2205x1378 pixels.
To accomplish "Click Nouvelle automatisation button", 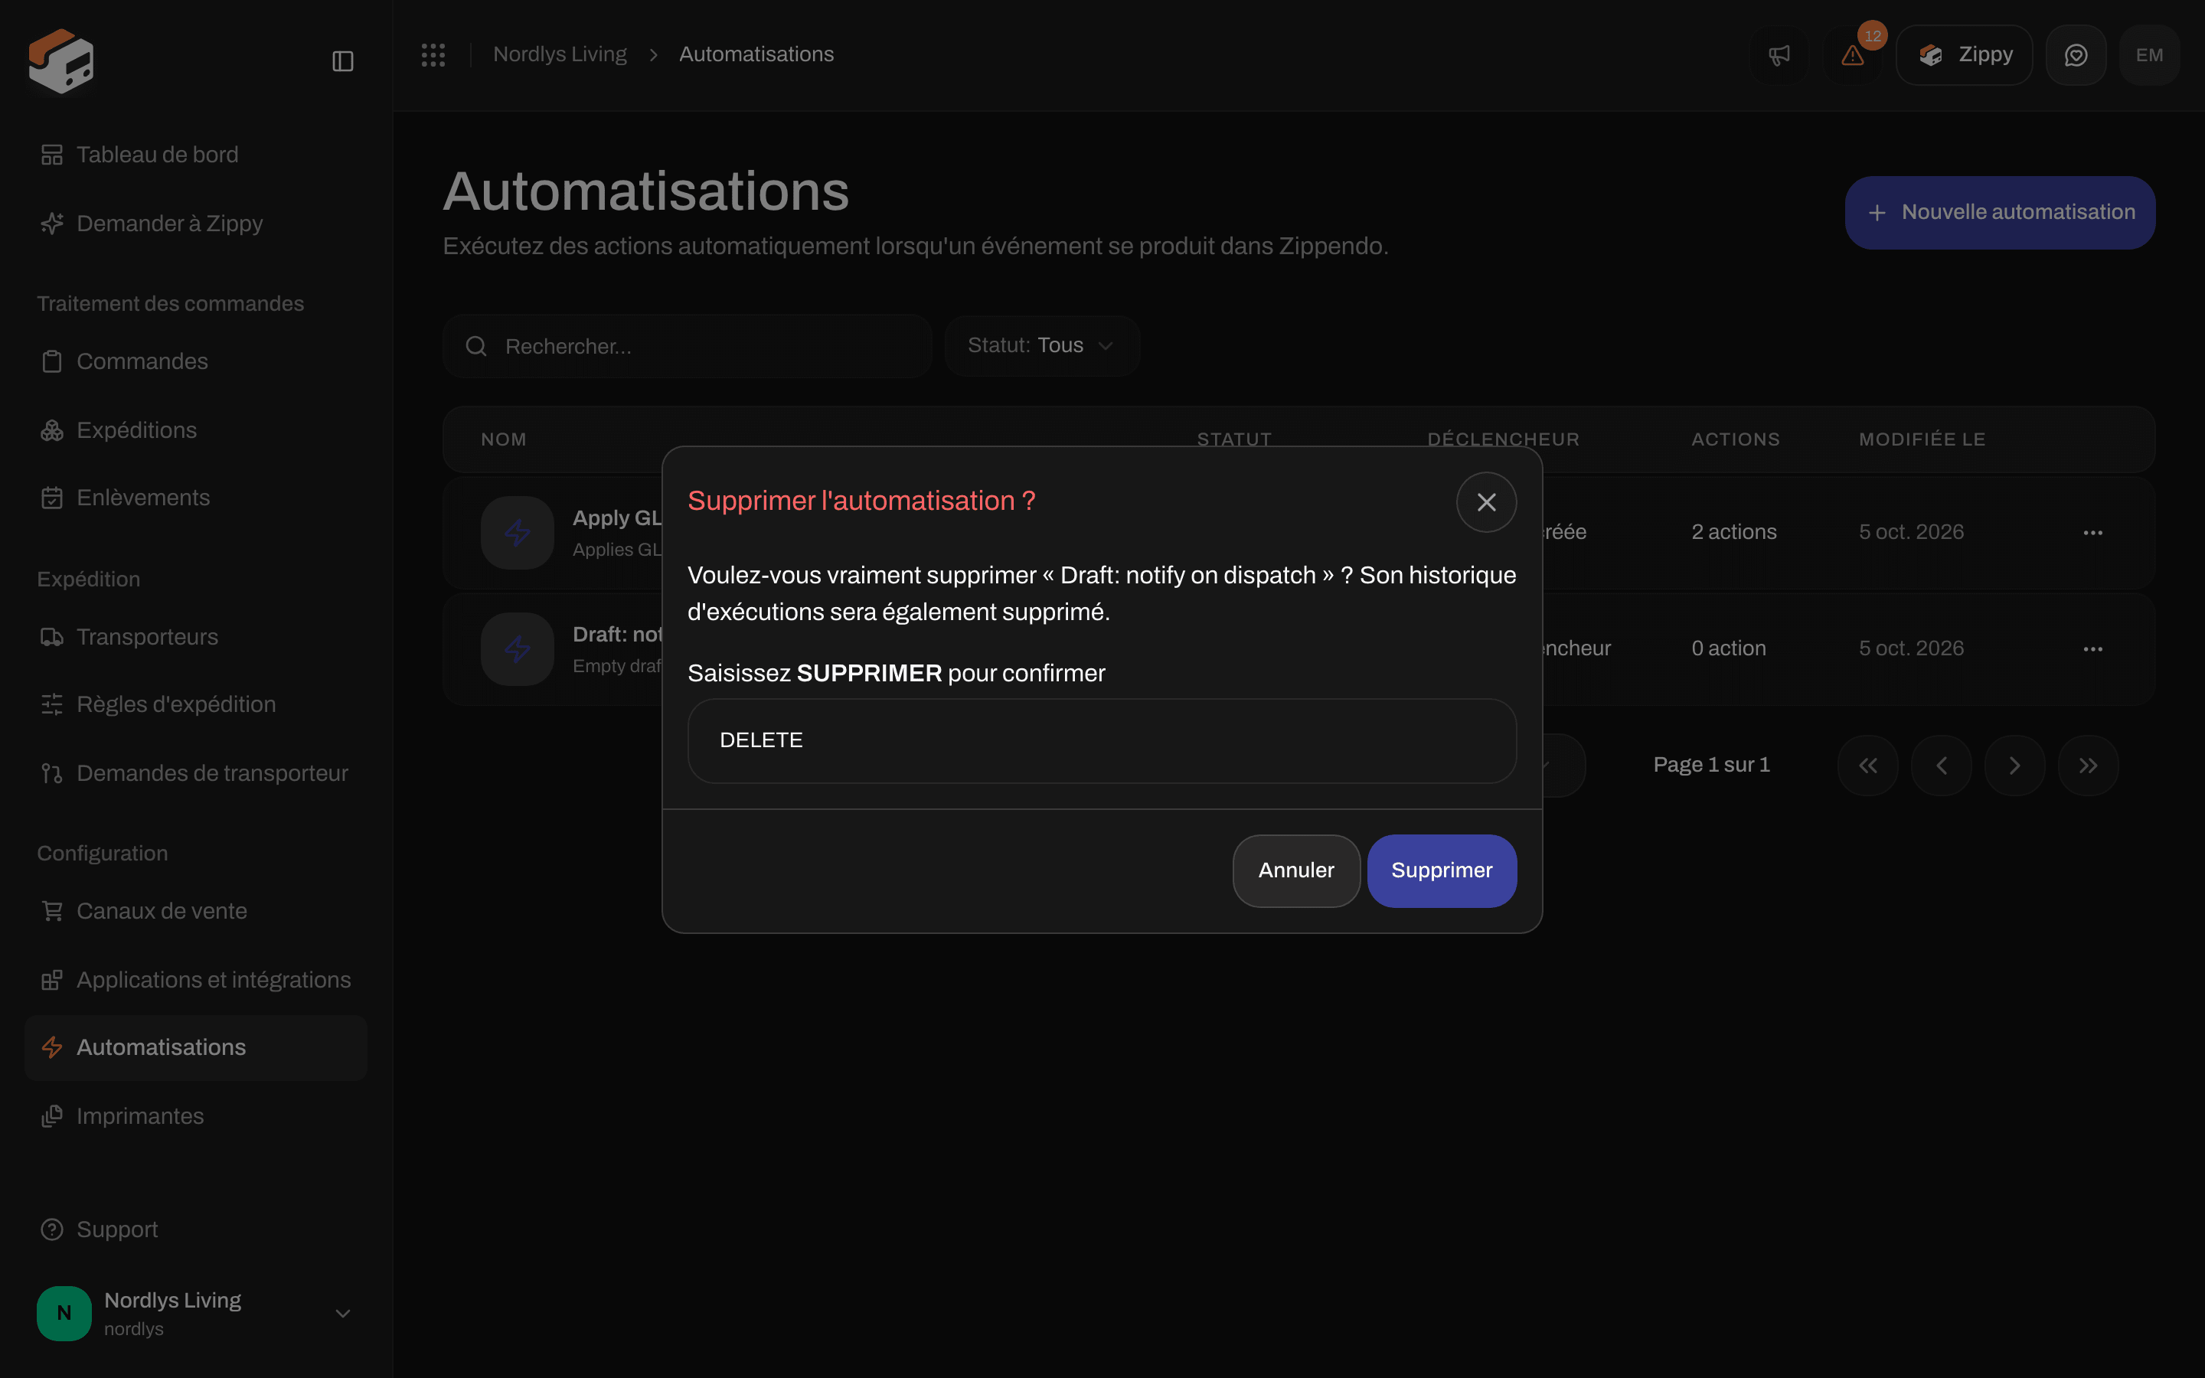I will 2000,212.
